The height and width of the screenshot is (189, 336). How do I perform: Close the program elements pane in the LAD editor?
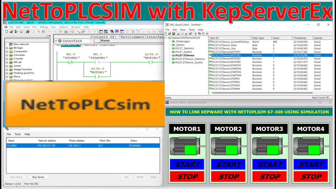[x=49, y=36]
